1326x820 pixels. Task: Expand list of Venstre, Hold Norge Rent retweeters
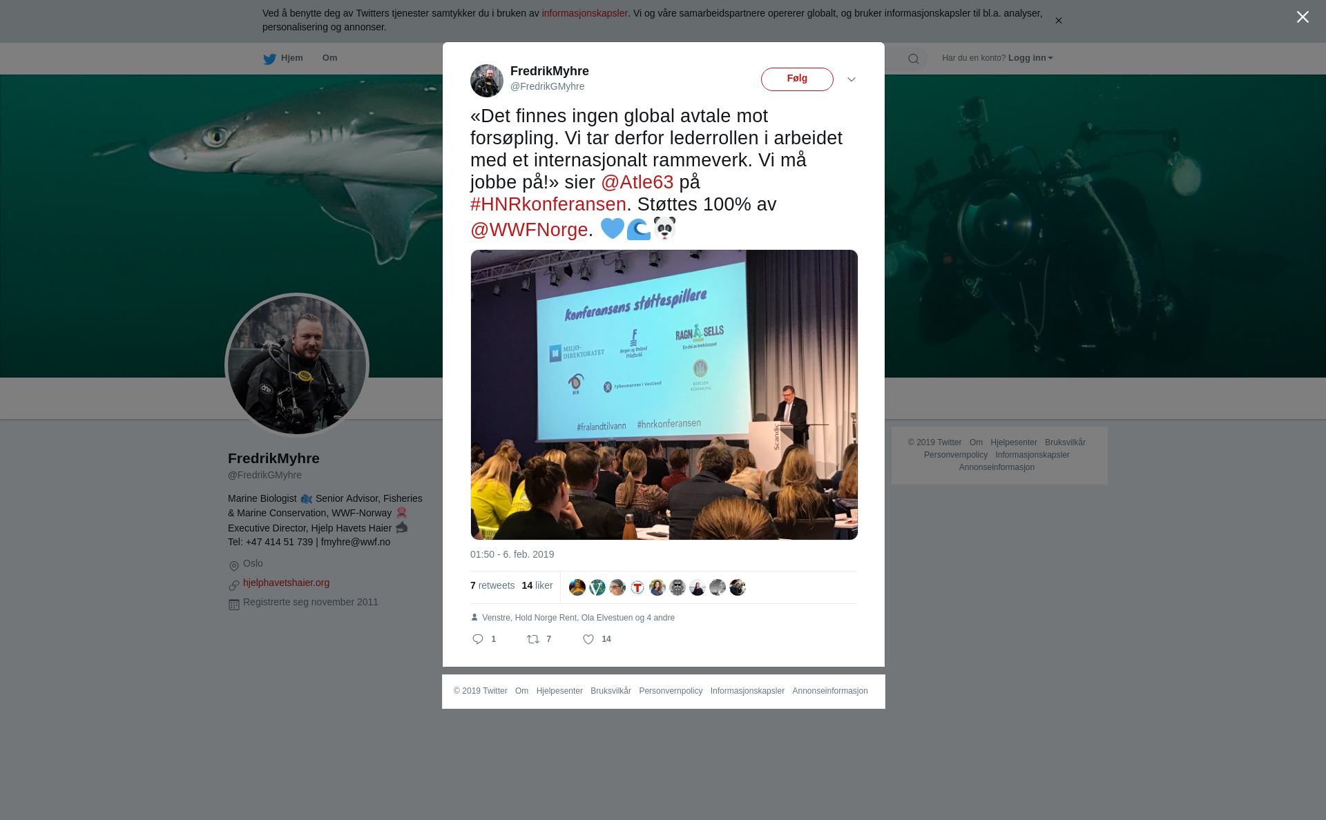tap(578, 618)
